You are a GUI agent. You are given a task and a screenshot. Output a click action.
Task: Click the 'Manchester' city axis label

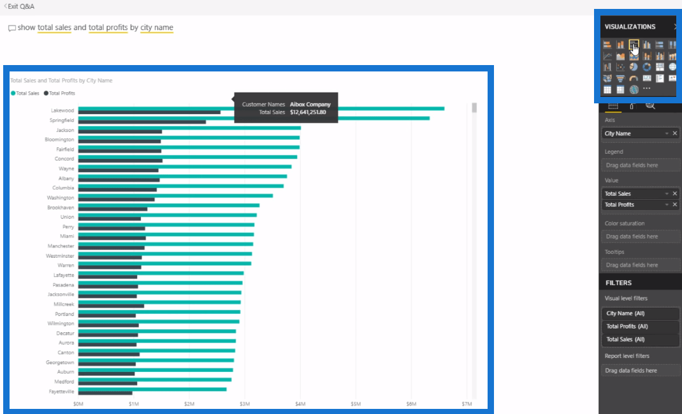[61, 246]
